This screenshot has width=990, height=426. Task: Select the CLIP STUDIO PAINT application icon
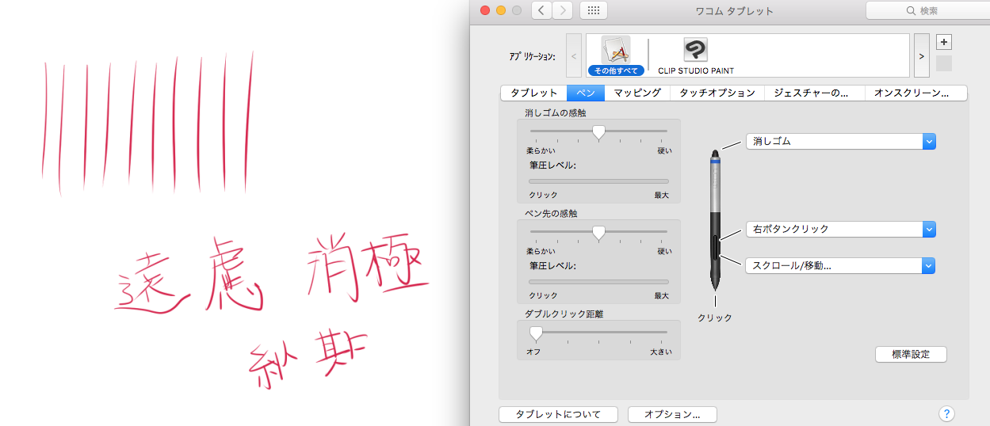(695, 55)
